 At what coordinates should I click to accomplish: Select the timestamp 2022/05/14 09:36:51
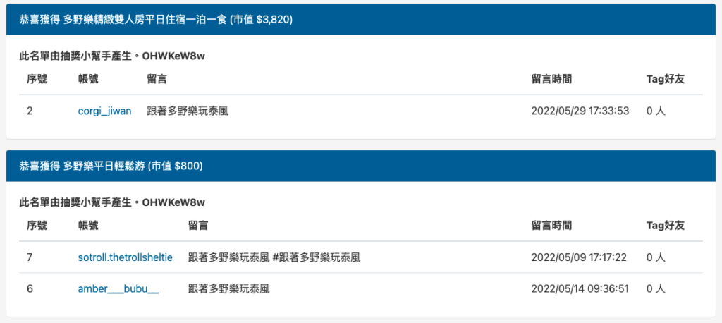pyautogui.click(x=580, y=289)
